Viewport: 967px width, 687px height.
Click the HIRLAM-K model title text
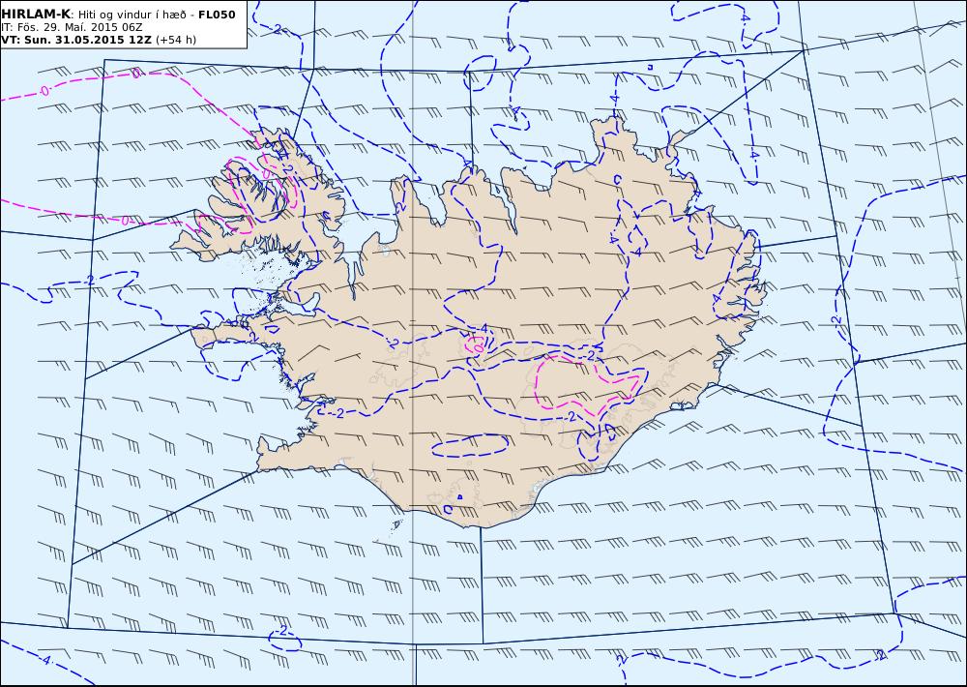click(36, 15)
